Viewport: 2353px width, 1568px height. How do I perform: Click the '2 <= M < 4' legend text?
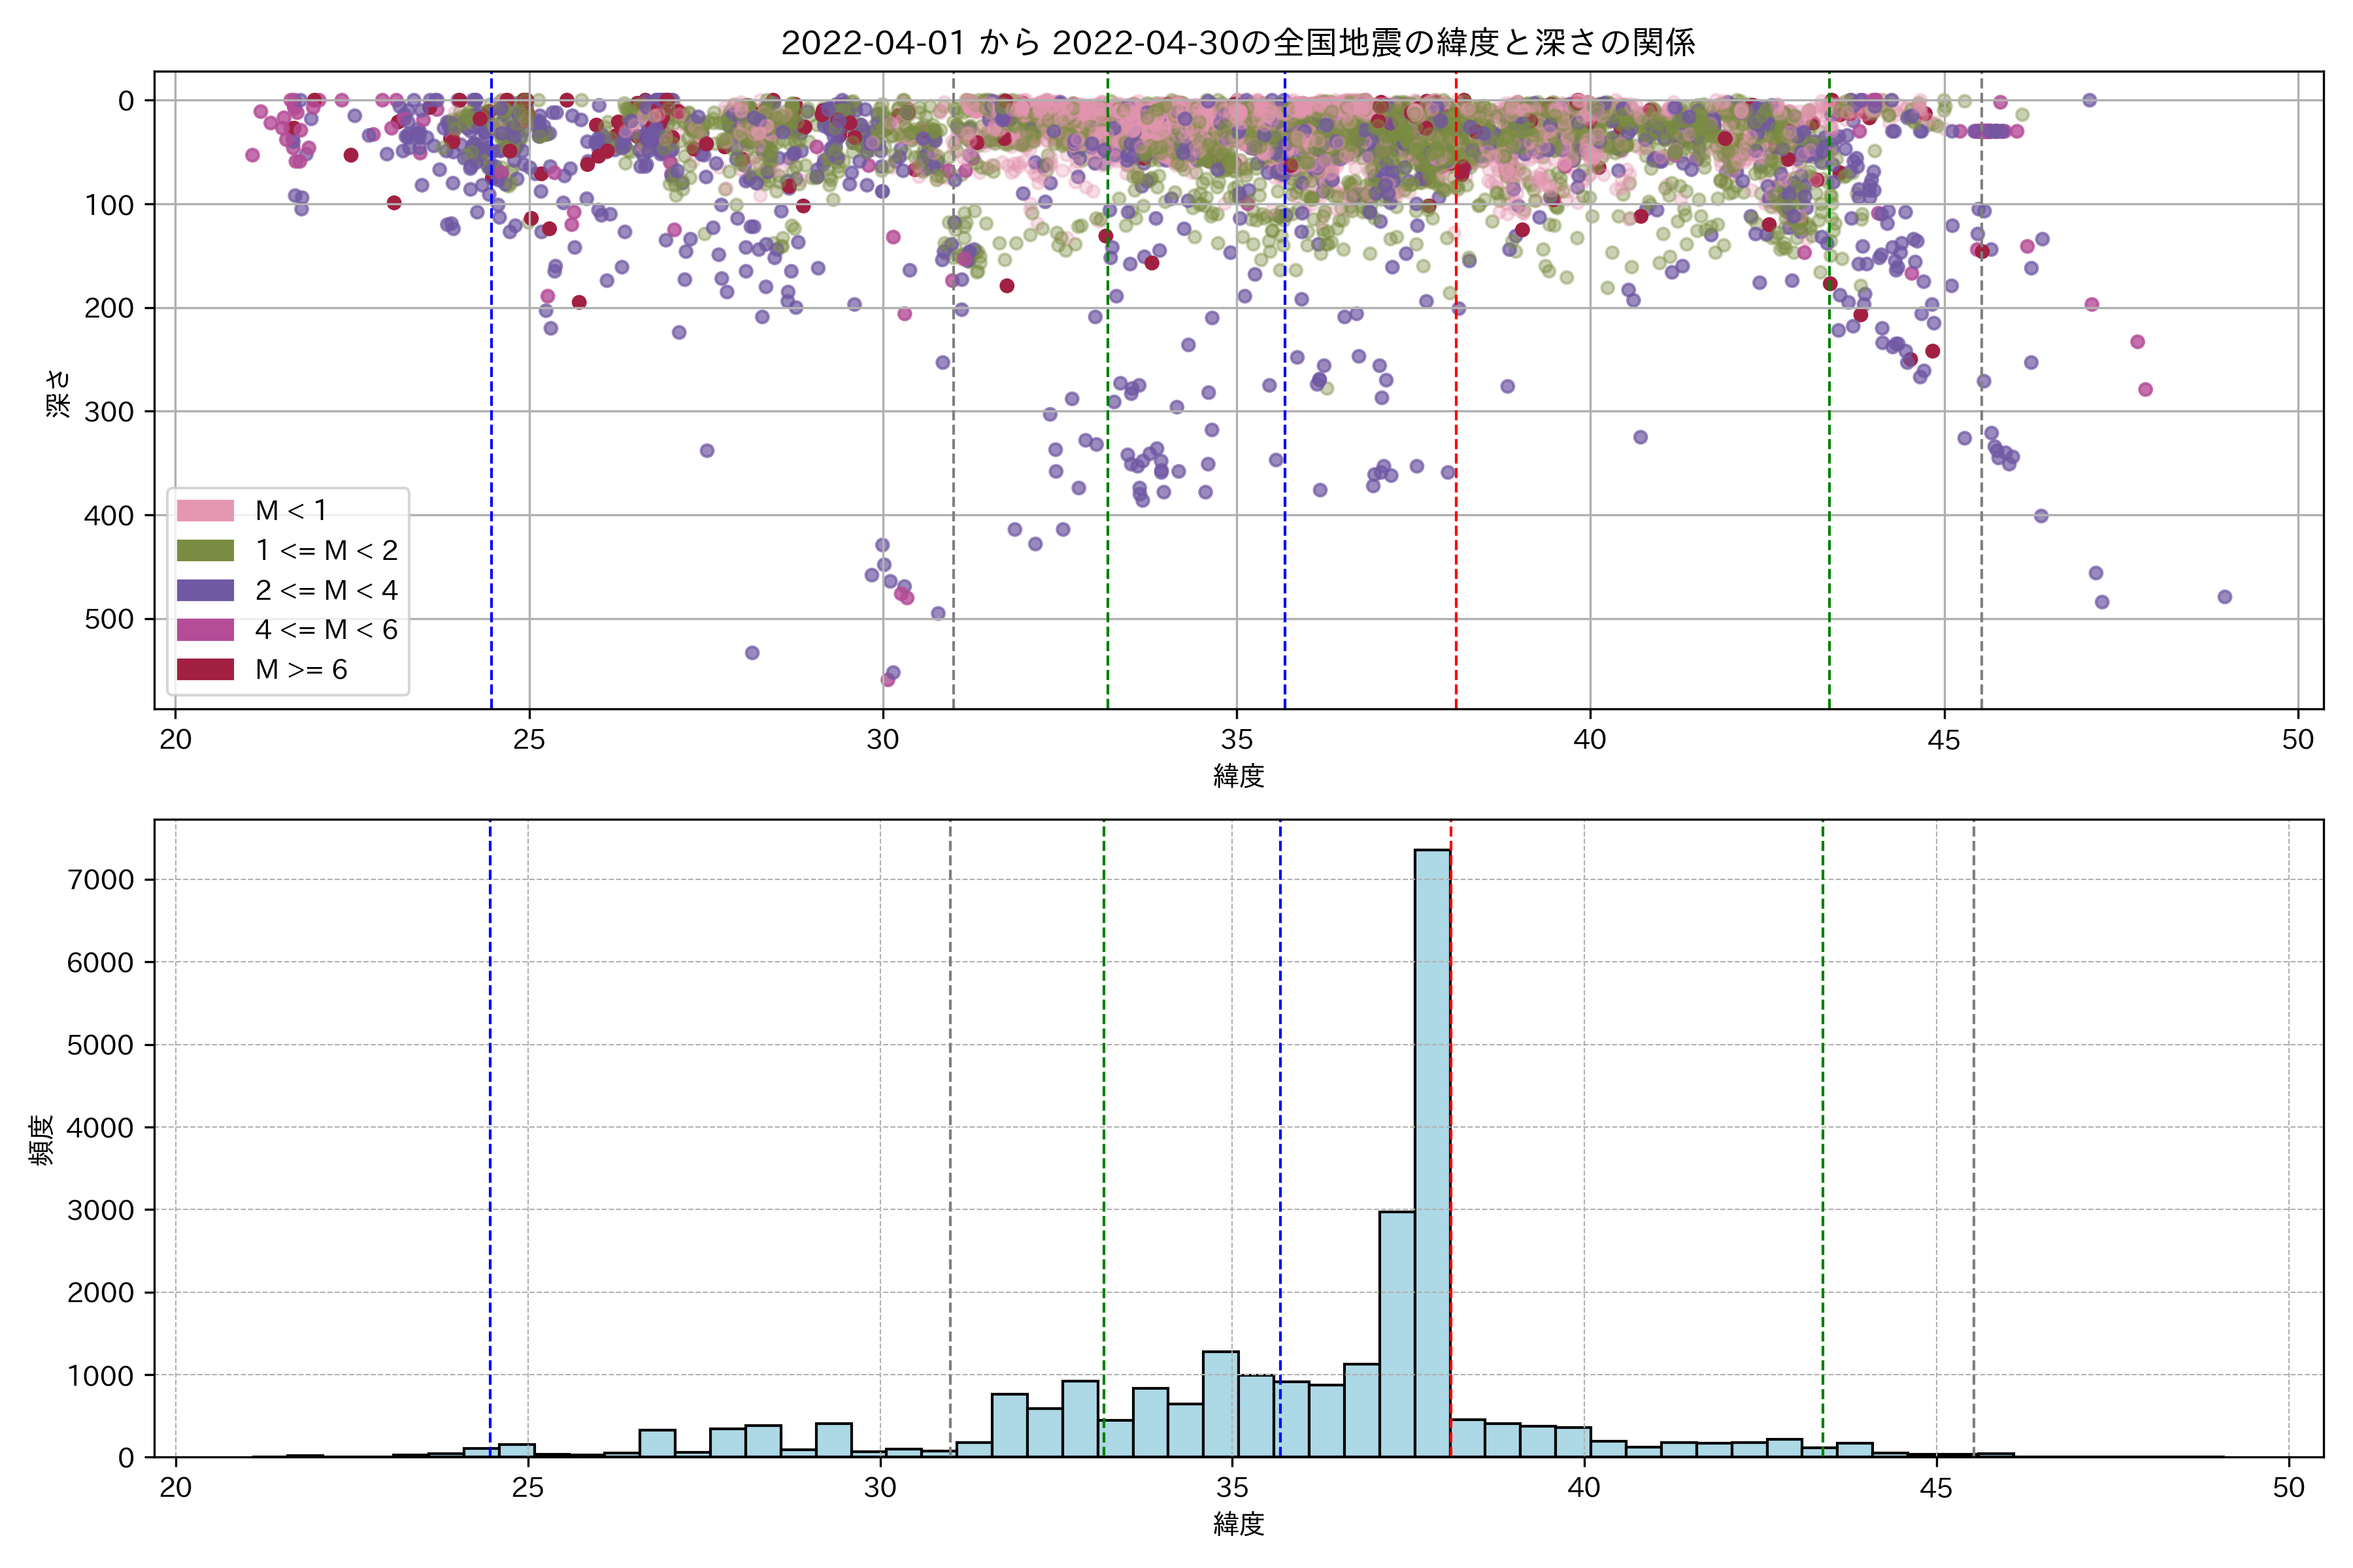pos(326,591)
